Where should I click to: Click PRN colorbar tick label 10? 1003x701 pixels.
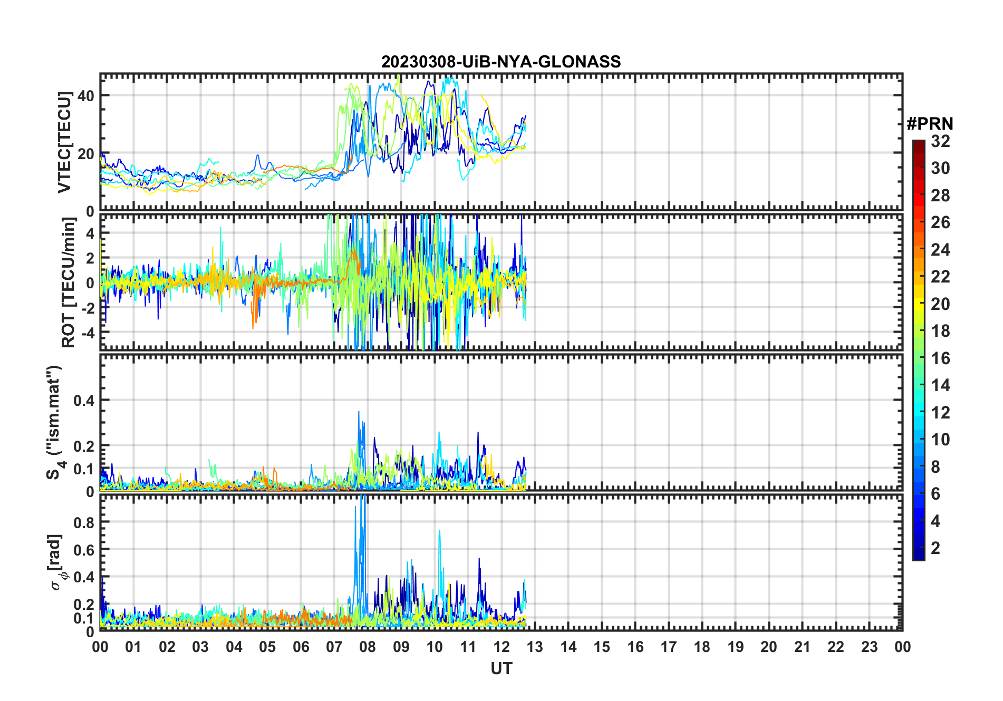pos(940,440)
